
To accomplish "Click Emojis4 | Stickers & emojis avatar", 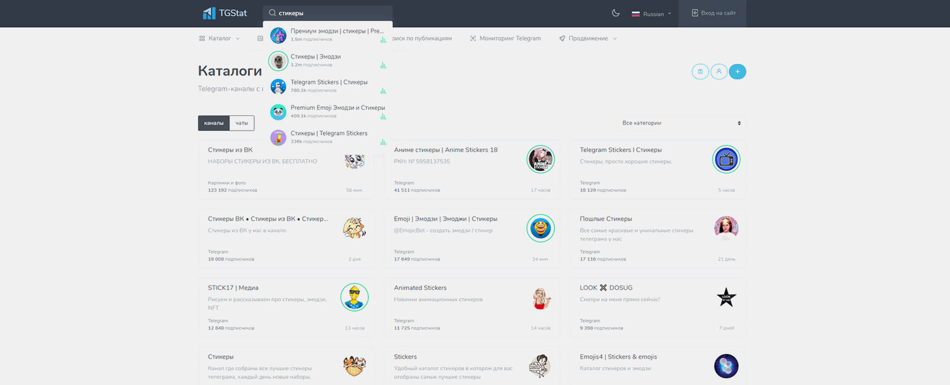I will (726, 366).
